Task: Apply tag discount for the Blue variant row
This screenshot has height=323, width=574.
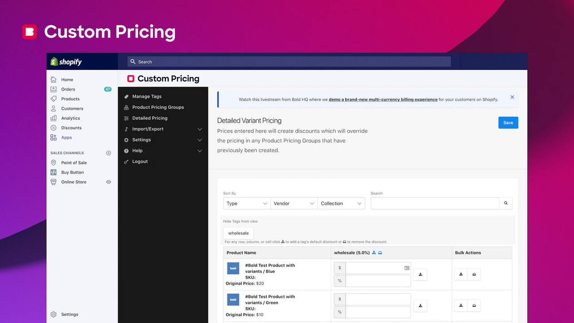Action: coord(420,274)
